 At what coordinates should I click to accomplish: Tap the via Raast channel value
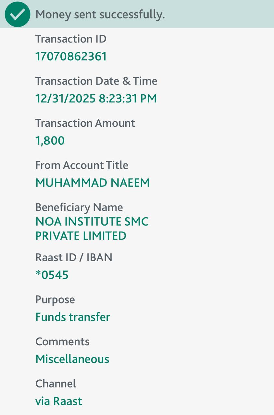coord(59,401)
